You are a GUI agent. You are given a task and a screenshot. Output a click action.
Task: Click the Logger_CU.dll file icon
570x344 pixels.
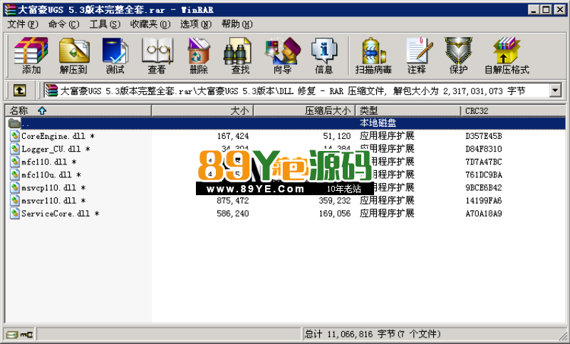point(14,149)
